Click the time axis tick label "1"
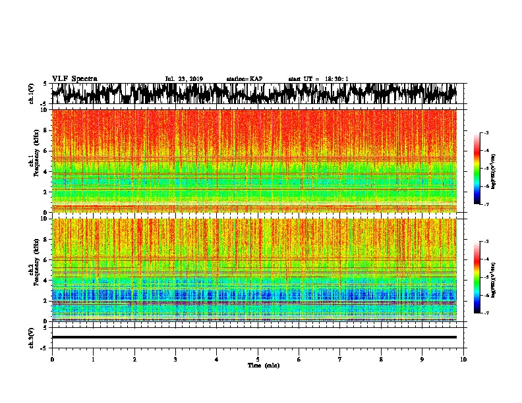The image size is (522, 403). tap(93, 360)
